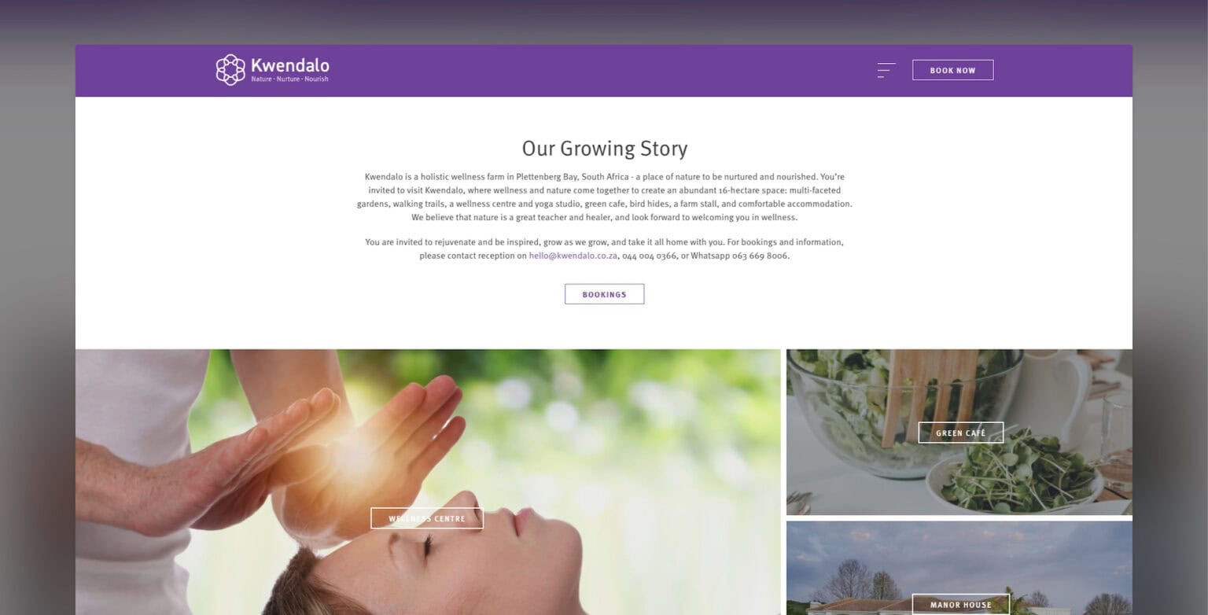Click the paragraph describing the holistic wellness farm
The height and width of the screenshot is (615, 1208).
604,197
